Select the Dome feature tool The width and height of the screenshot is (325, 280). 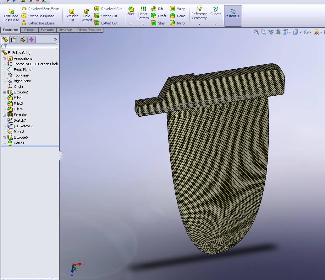pyautogui.click(x=178, y=16)
